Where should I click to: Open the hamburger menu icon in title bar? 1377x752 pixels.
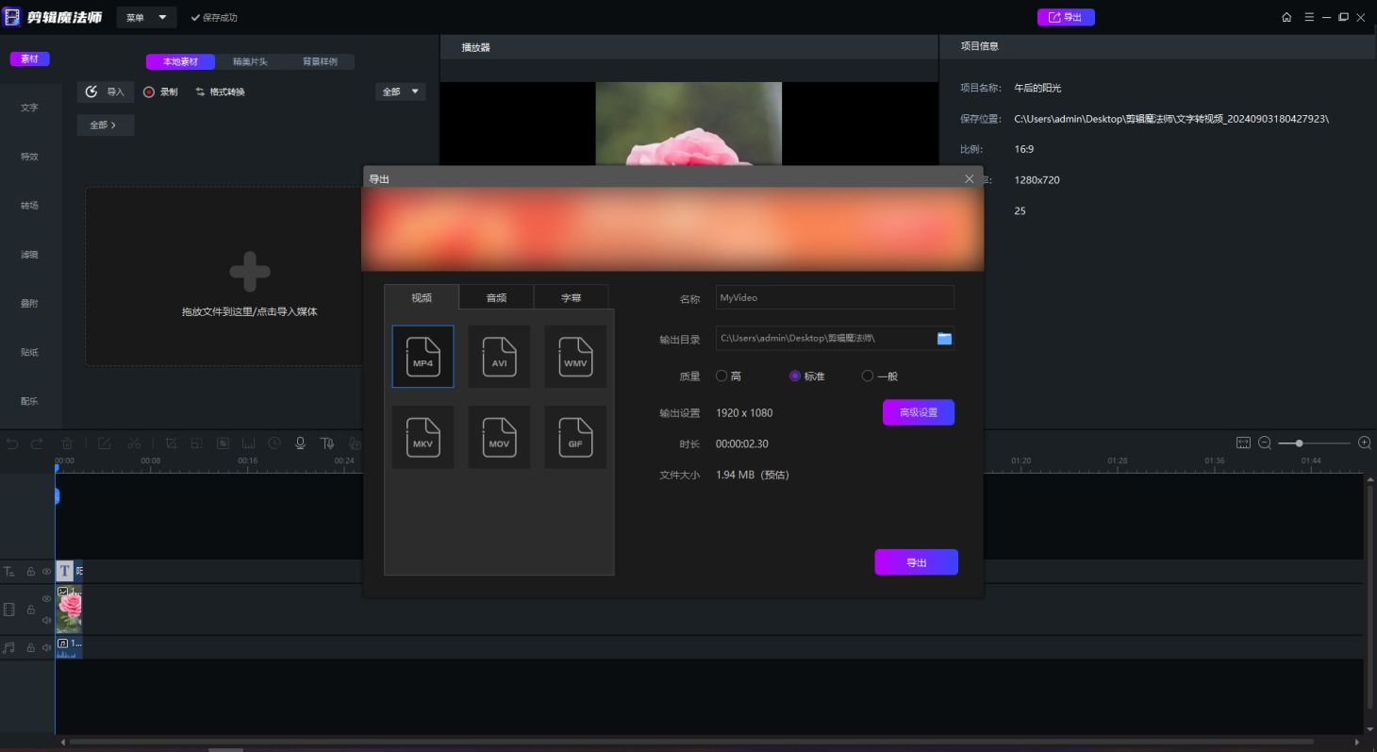[1309, 17]
